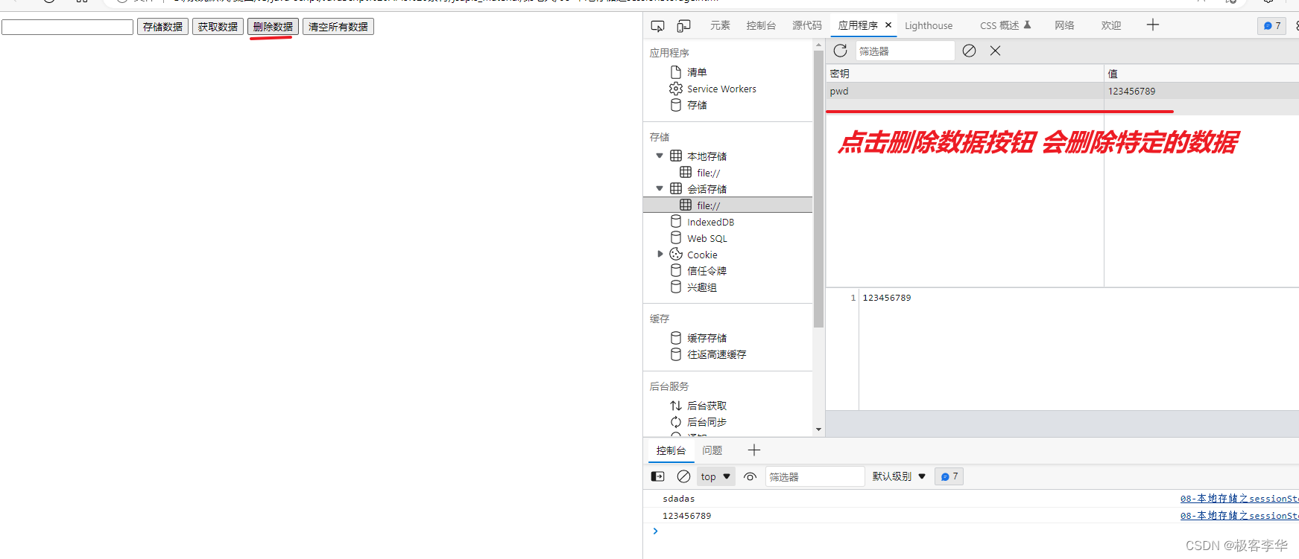
Task: Open the CSS 概述 tab
Action: [1005, 25]
